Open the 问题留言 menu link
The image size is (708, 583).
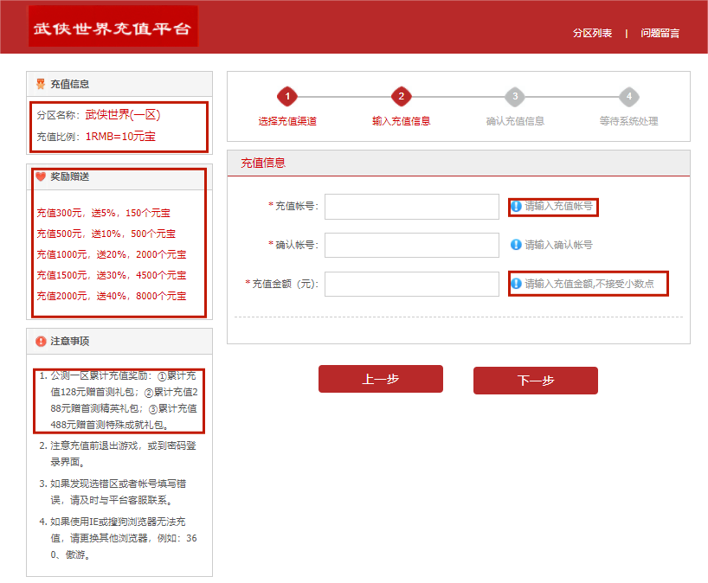point(660,33)
